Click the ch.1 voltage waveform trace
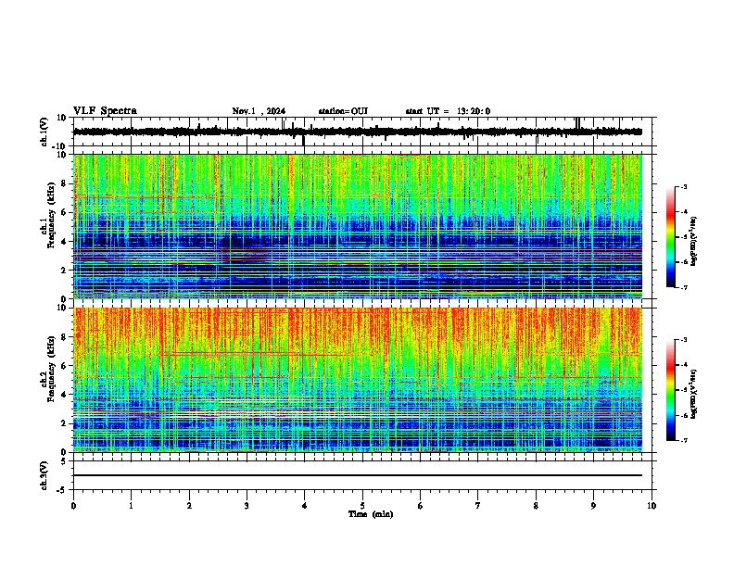This screenshot has height=567, width=734. click(358, 132)
